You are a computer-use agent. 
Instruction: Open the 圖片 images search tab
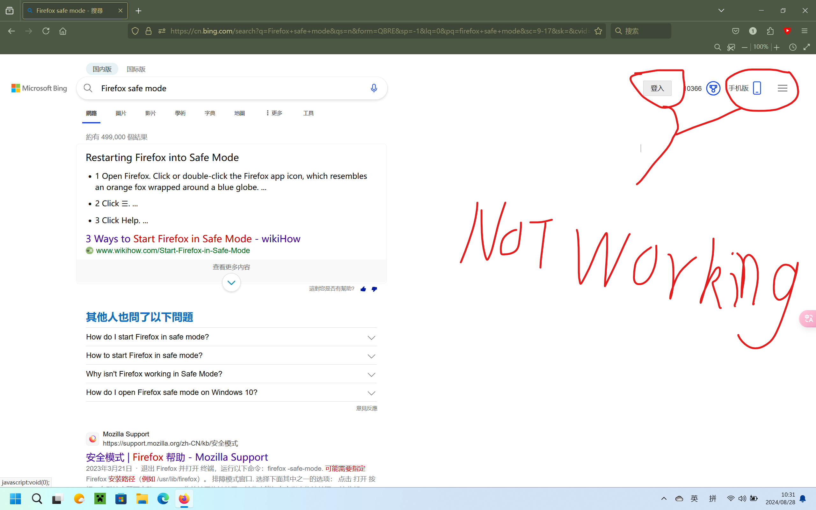point(121,113)
